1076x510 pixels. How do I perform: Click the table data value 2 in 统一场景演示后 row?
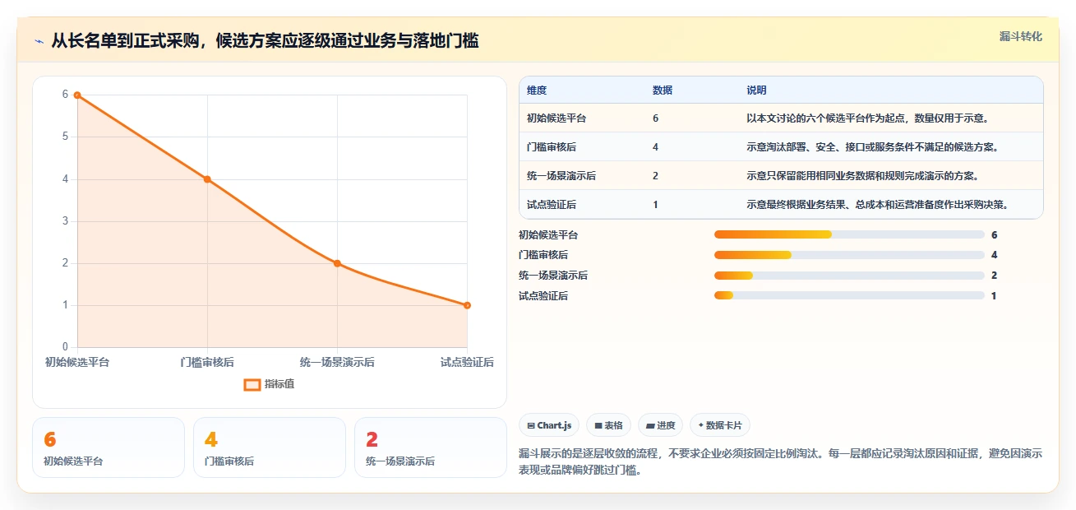click(x=655, y=176)
